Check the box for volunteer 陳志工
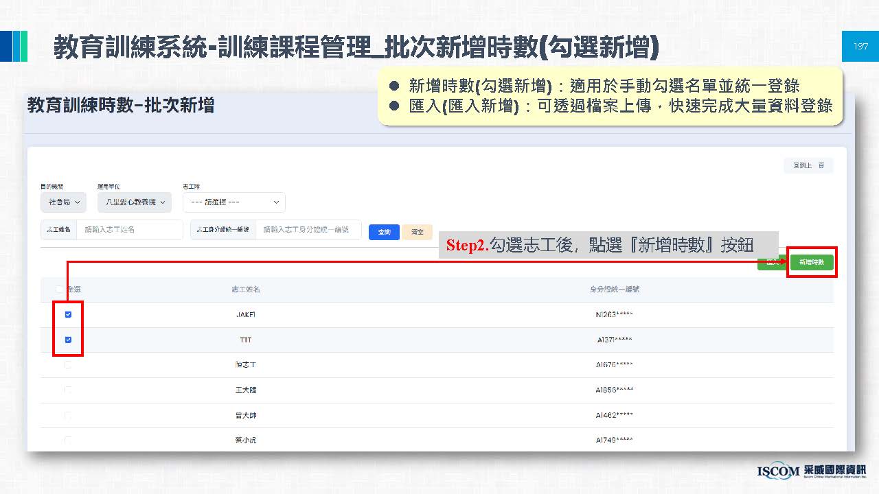 [x=68, y=365]
